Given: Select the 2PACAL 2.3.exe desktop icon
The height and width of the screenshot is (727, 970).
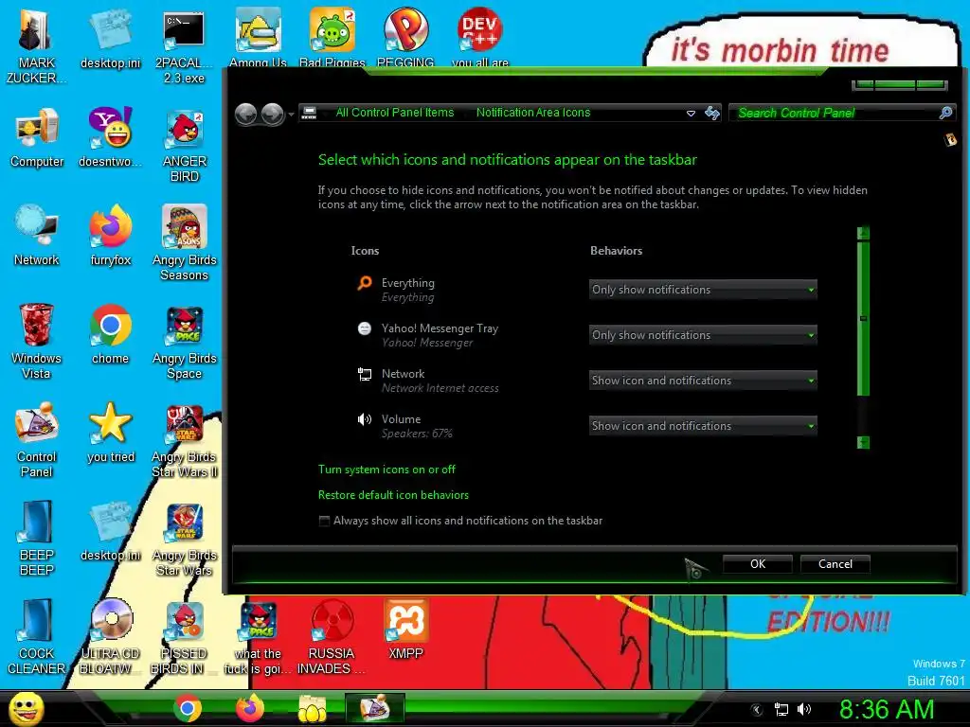Looking at the screenshot, I should click(184, 46).
